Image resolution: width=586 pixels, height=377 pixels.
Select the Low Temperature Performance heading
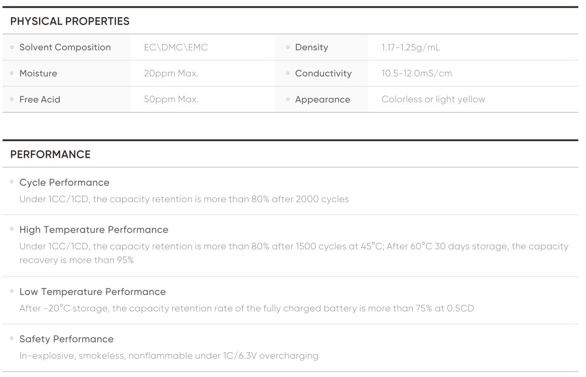point(92,291)
